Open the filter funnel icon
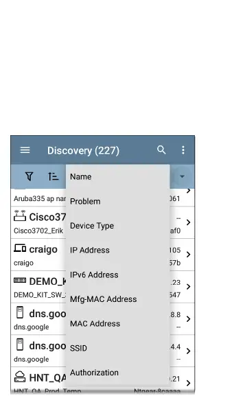Viewport: 247px width, 420px height. [x=30, y=176]
